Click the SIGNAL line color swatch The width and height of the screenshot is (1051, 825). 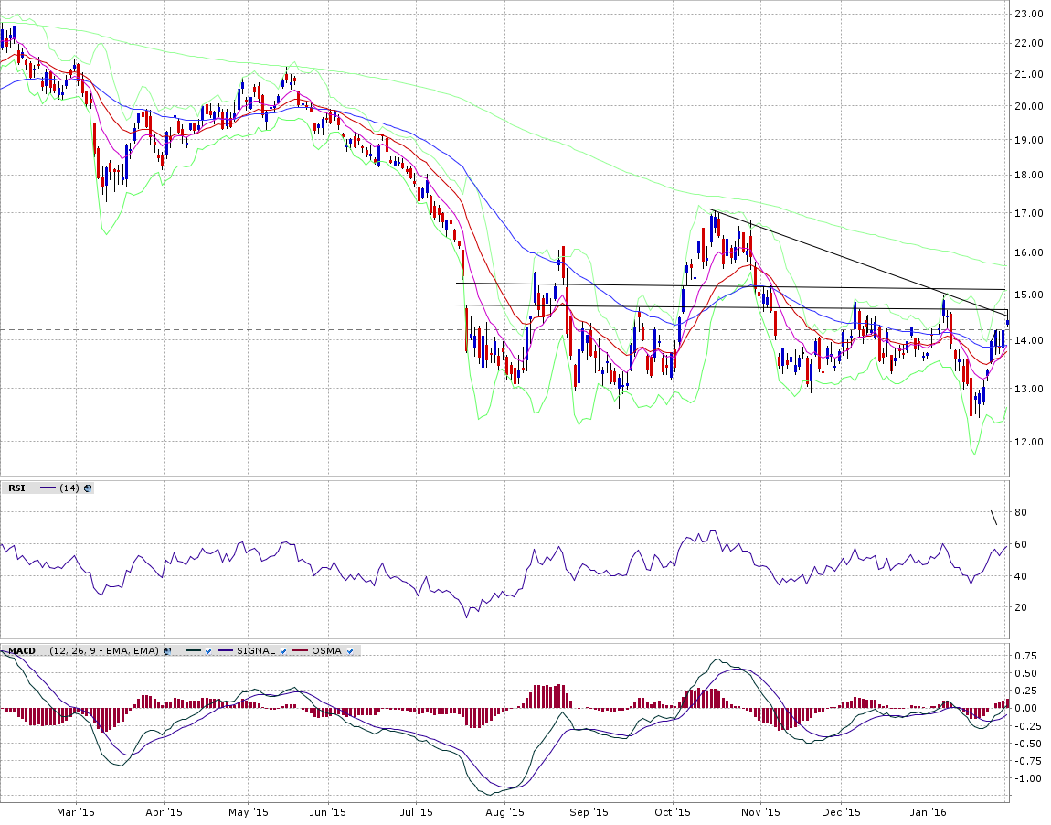[225, 650]
